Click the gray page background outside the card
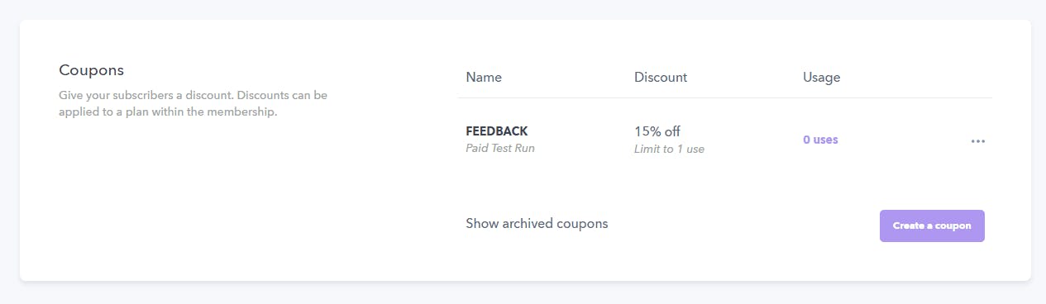Image resolution: width=1046 pixels, height=304 pixels. click(x=523, y=293)
